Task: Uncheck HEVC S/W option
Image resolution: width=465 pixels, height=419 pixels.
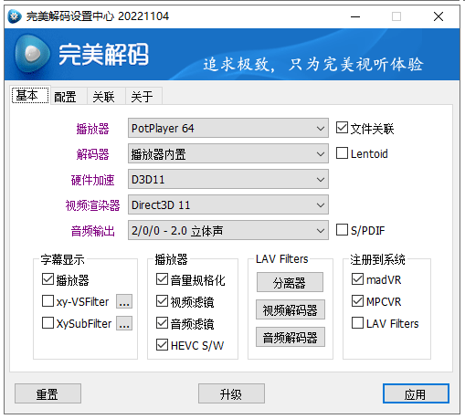Action: click(x=162, y=345)
